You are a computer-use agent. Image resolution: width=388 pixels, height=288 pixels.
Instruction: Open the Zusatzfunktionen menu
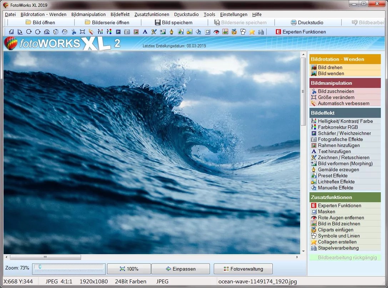152,14
